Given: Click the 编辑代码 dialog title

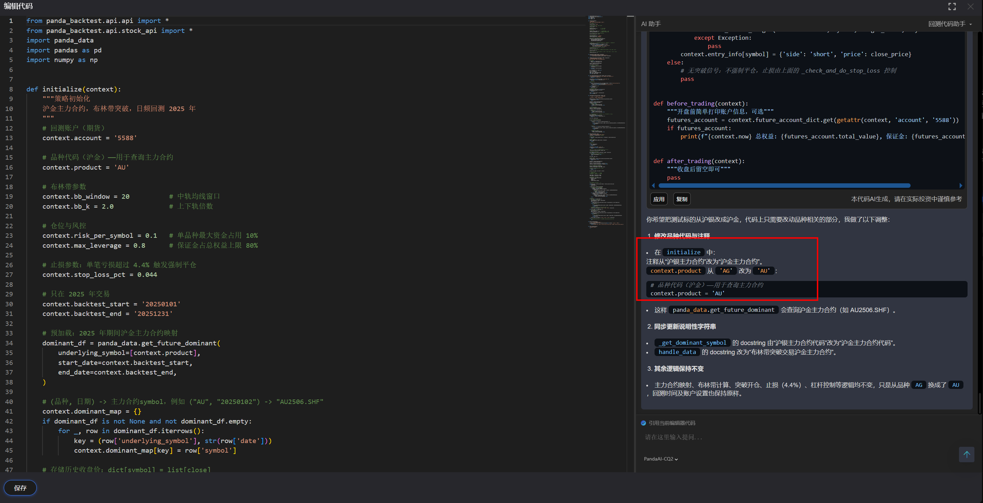Looking at the screenshot, I should [18, 7].
